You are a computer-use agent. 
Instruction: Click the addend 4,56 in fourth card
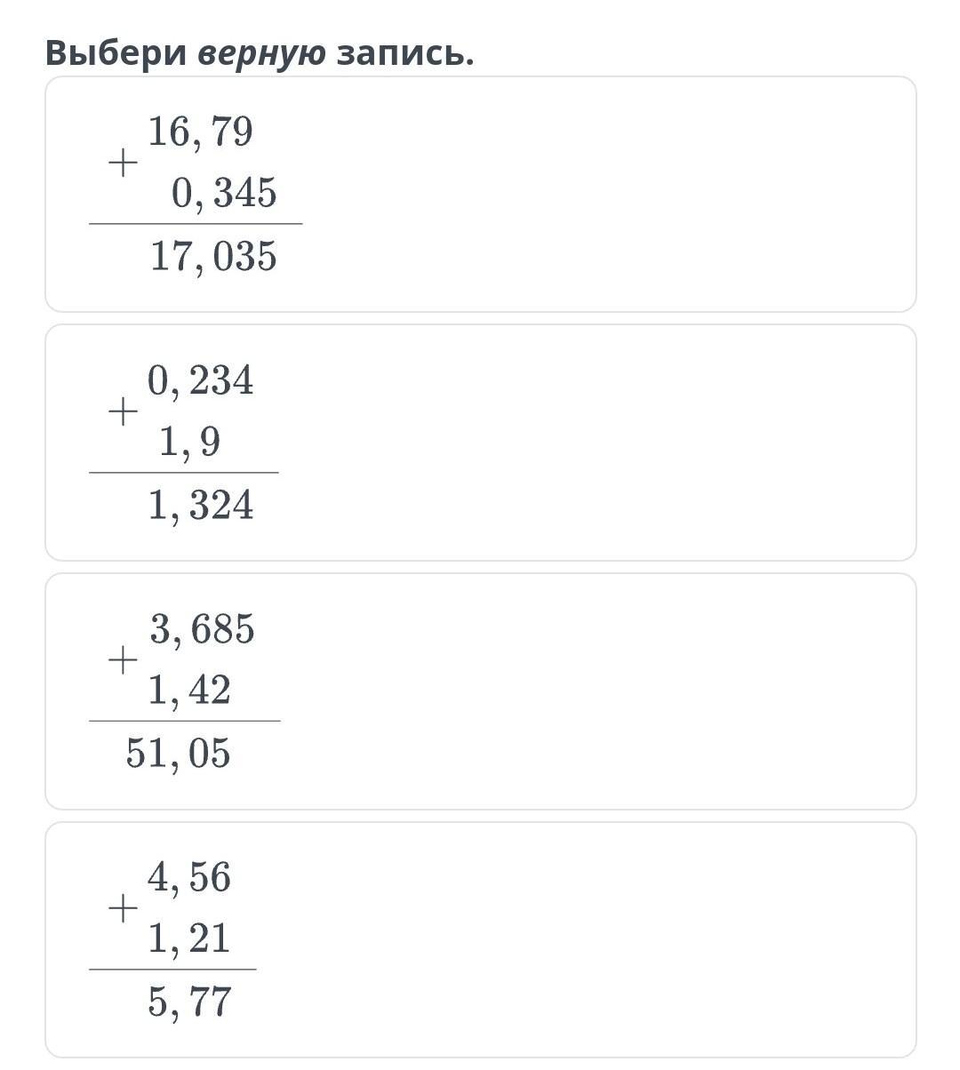pos(189,877)
